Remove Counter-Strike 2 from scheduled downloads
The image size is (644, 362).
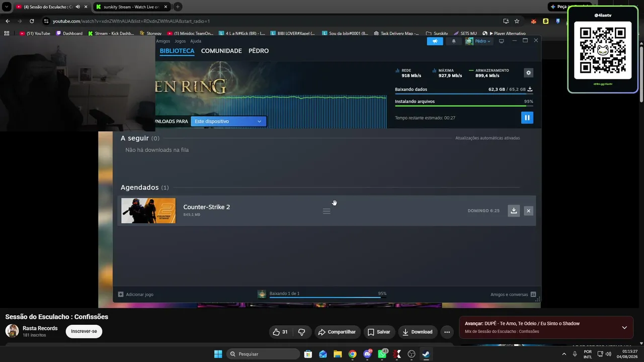click(528, 211)
